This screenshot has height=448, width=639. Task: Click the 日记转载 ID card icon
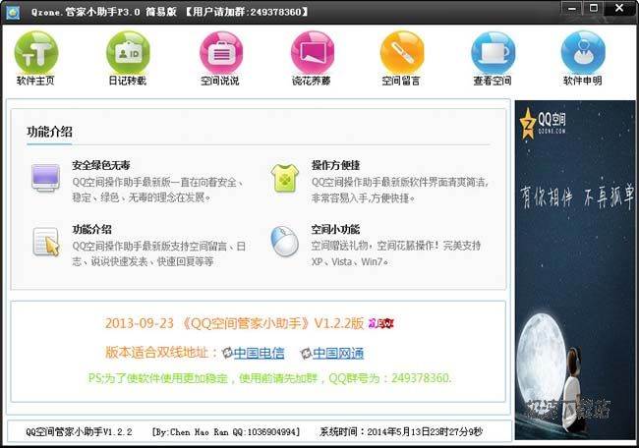128,53
